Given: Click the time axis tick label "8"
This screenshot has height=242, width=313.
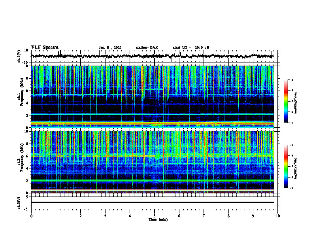Looking at the screenshot, I should (228, 216).
